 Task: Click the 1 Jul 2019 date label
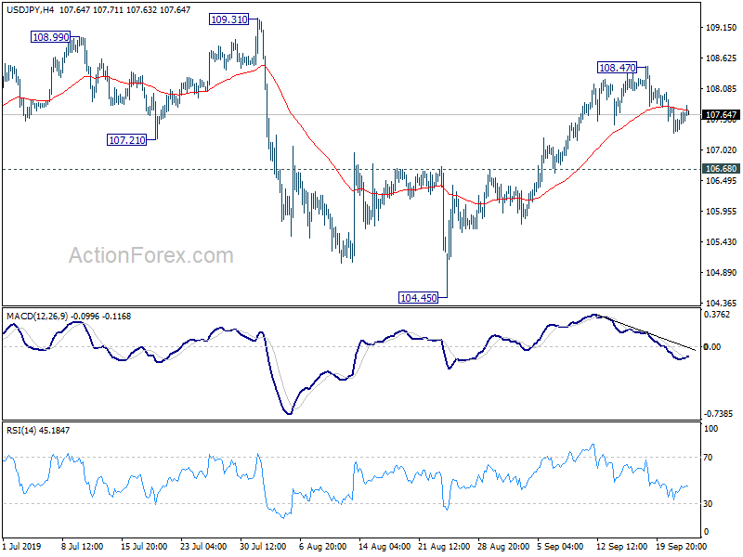[21, 546]
